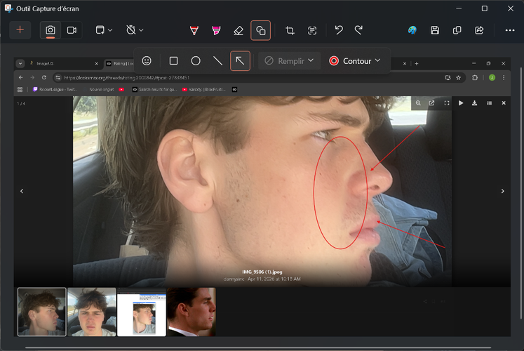Undo the last annotation
The image size is (524, 351).
(339, 30)
